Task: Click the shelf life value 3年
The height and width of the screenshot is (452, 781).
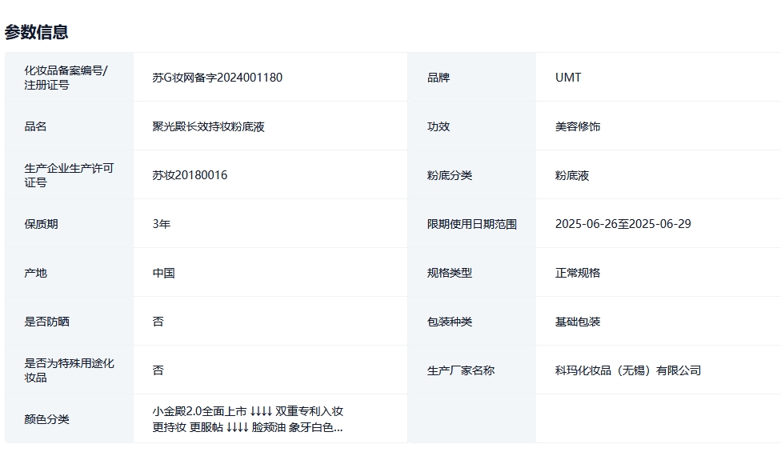Action: (x=162, y=224)
